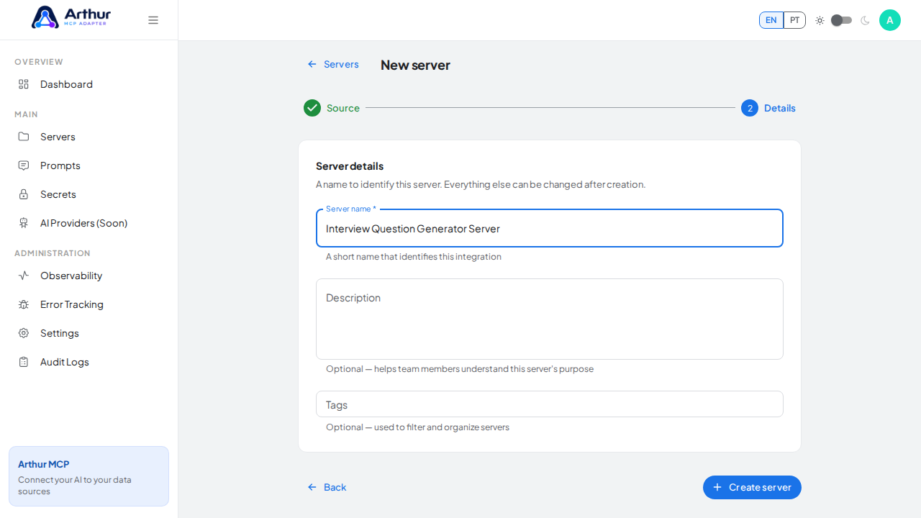921x518 pixels.
Task: Click the sun light-mode icon
Action: pos(820,20)
